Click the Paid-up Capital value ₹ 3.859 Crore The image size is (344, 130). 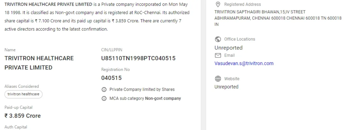tap(23, 116)
